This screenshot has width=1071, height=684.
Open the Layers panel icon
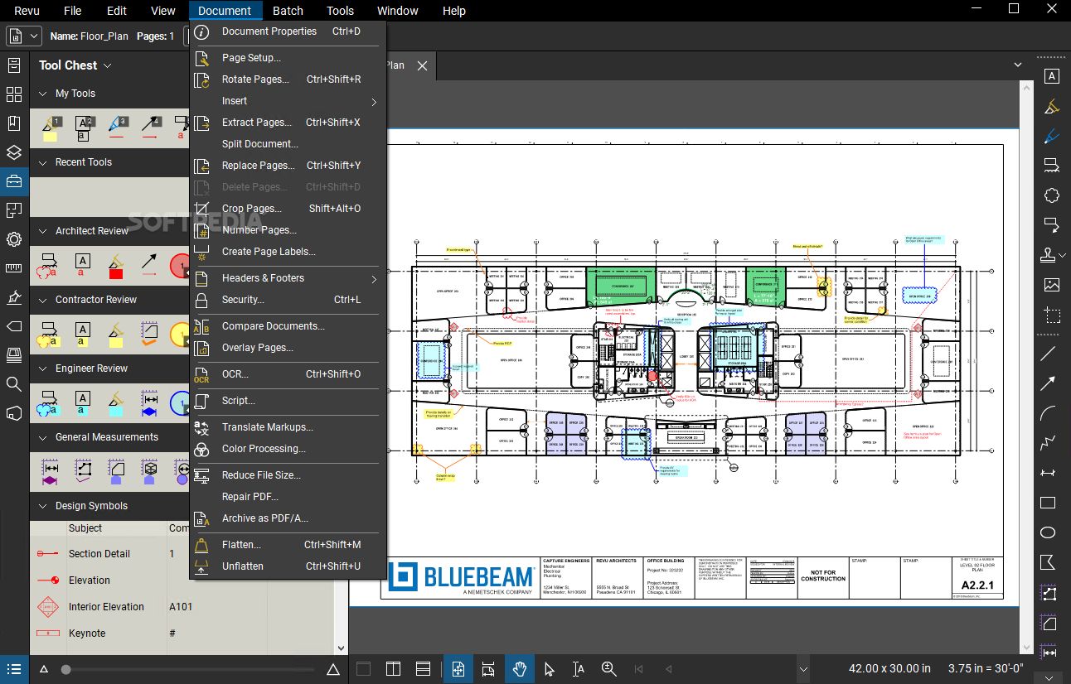[14, 152]
